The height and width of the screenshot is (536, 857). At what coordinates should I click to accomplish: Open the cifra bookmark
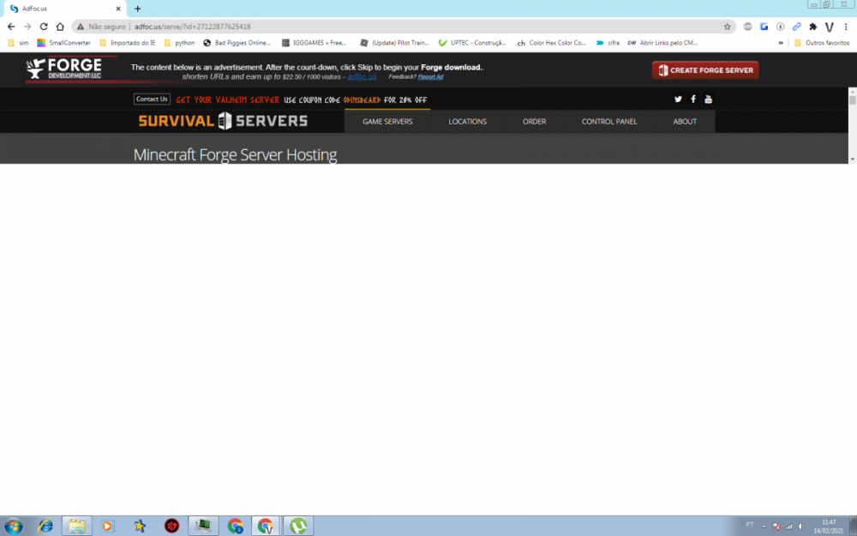coord(608,43)
